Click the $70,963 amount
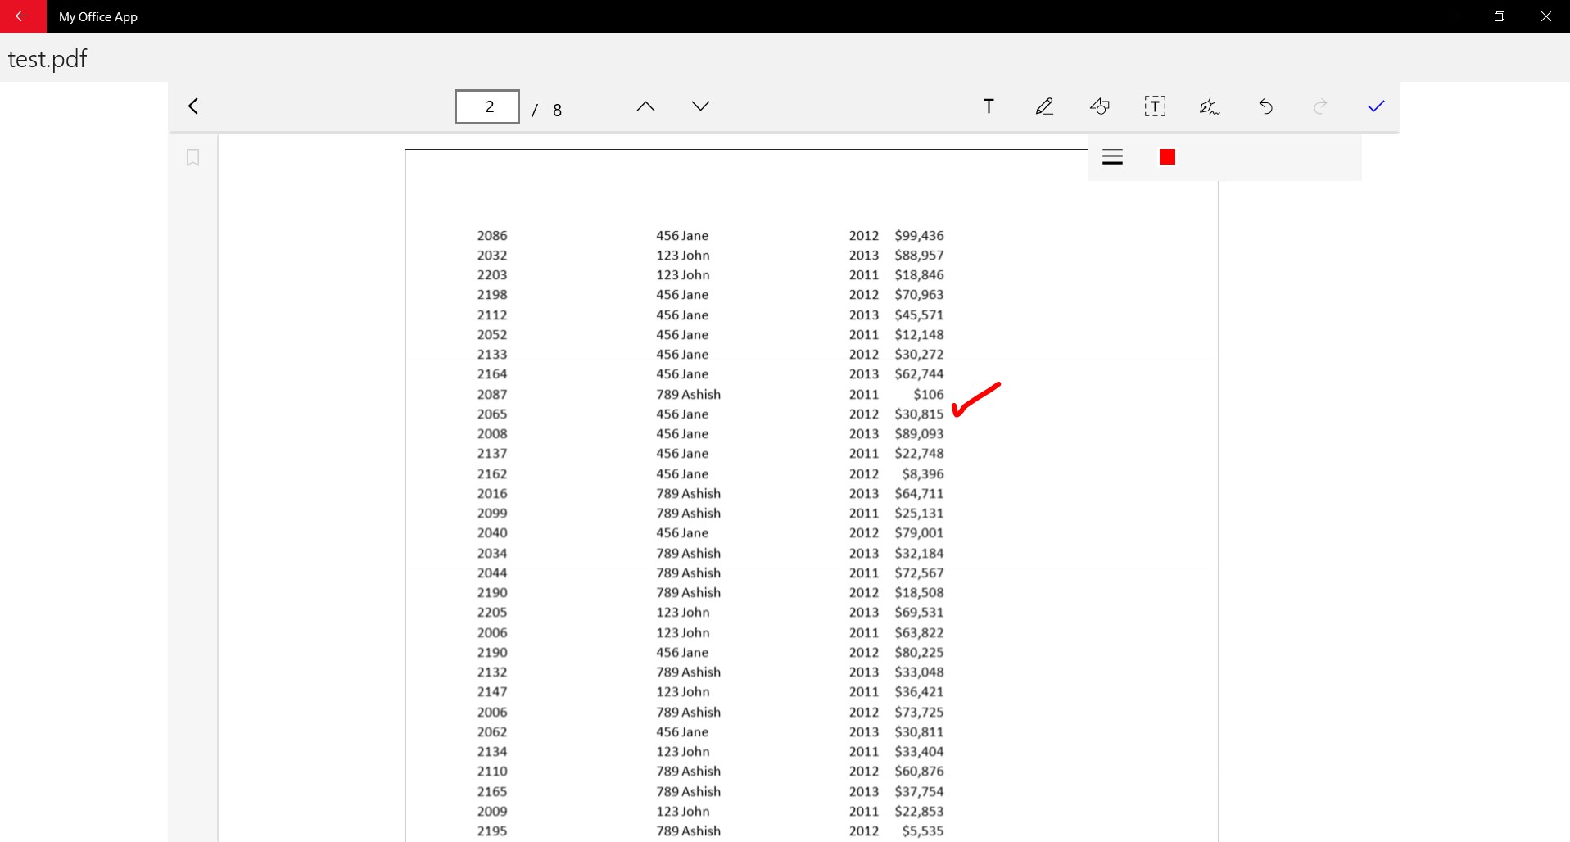1570x842 pixels. [x=919, y=295]
